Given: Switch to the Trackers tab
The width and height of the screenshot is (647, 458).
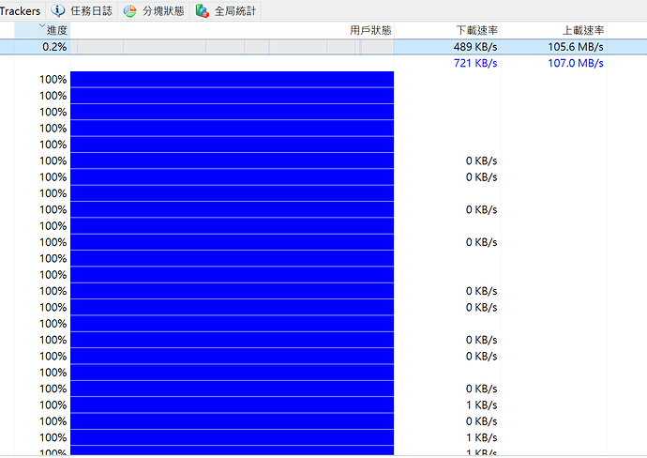Looking at the screenshot, I should tap(20, 10).
